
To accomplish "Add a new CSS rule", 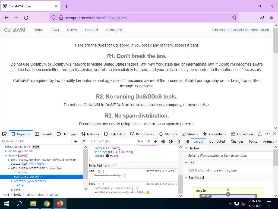I will [x=156, y=142].
